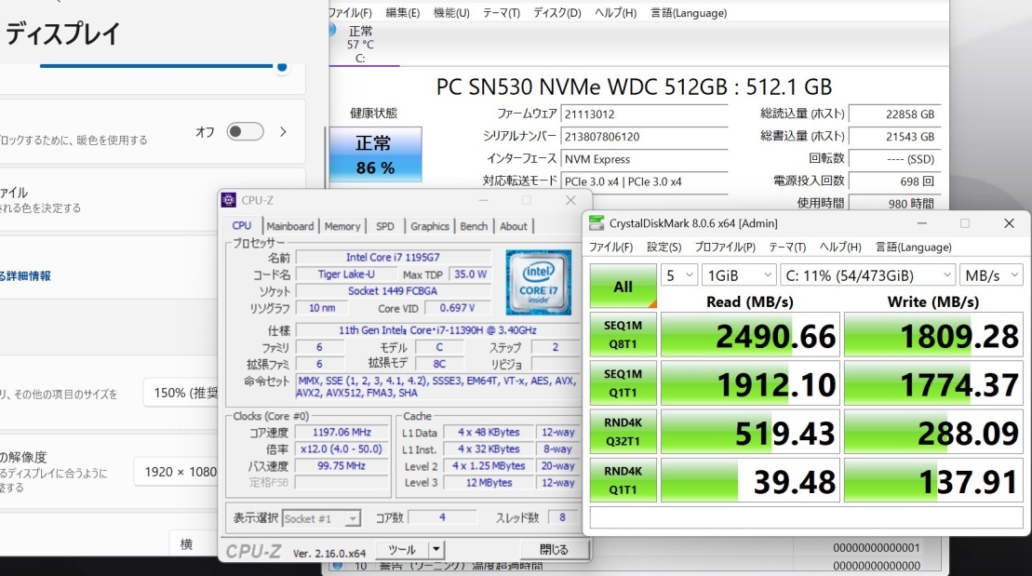1032x576 pixels.
Task: Open CrystalDiskMark テーマ(T) menu
Action: (787, 247)
